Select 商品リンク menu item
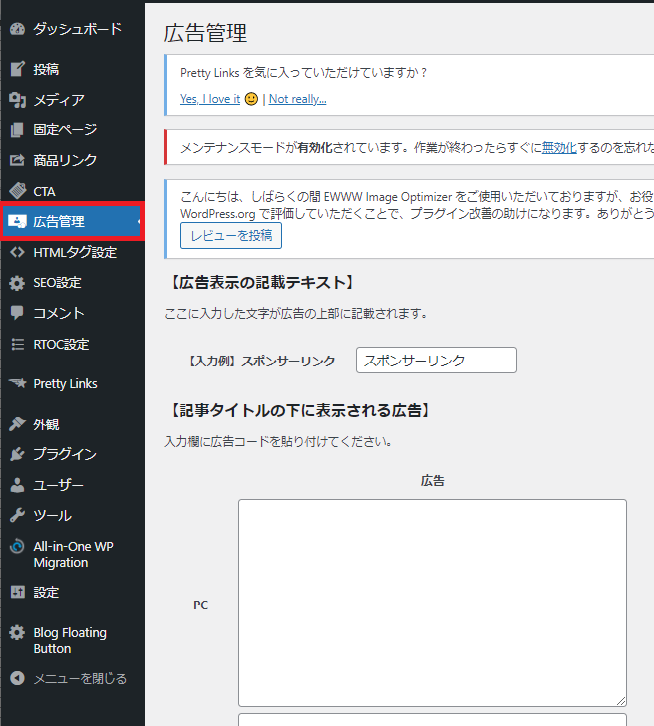The height and width of the screenshot is (726, 654). 73,160
